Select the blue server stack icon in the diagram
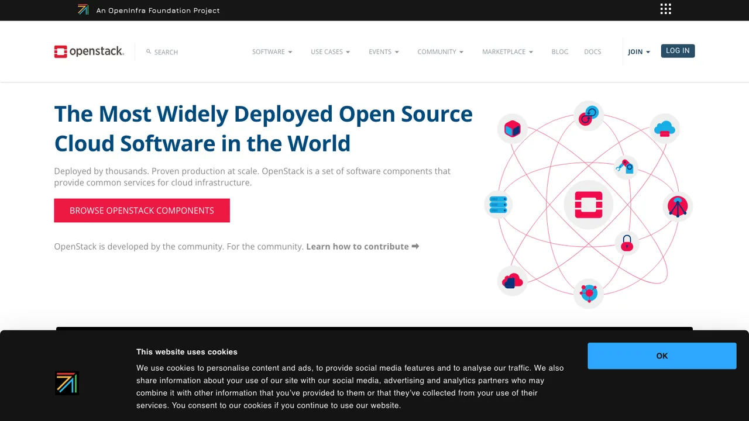 pos(498,205)
